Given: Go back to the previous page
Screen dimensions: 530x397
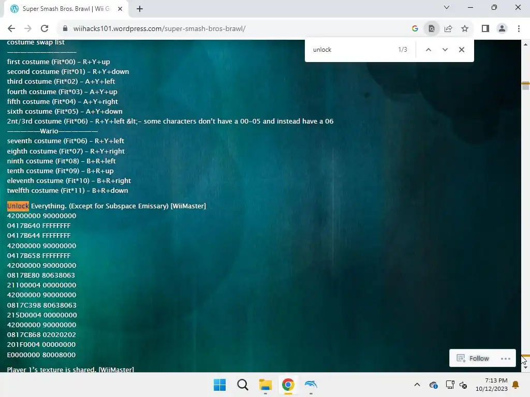Looking at the screenshot, I should [x=11, y=29].
